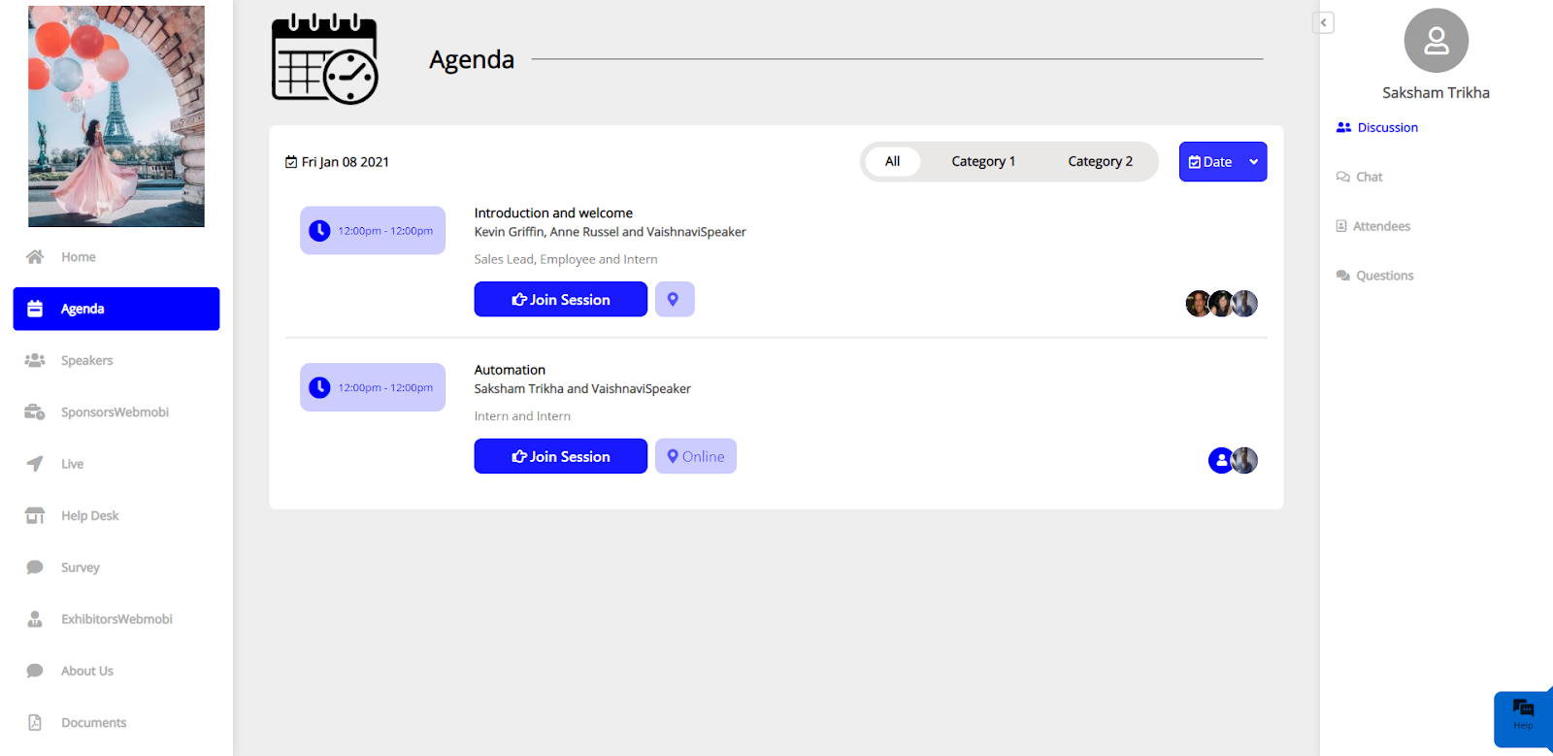The width and height of the screenshot is (1553, 756).
Task: Select Agenda in the left sidebar
Action: [x=116, y=309]
